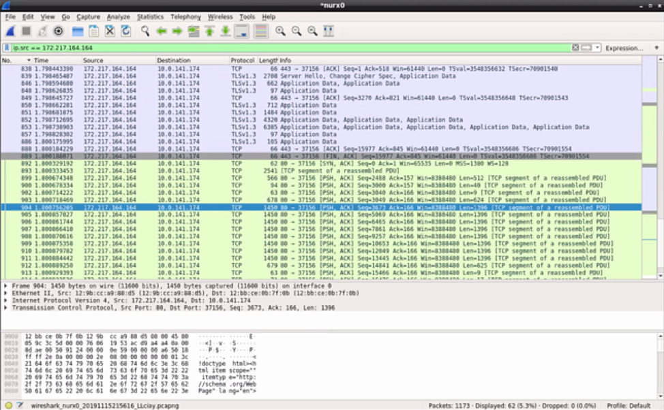
Task: Click the hex dump row at offset 0040
Action: tap(130, 364)
